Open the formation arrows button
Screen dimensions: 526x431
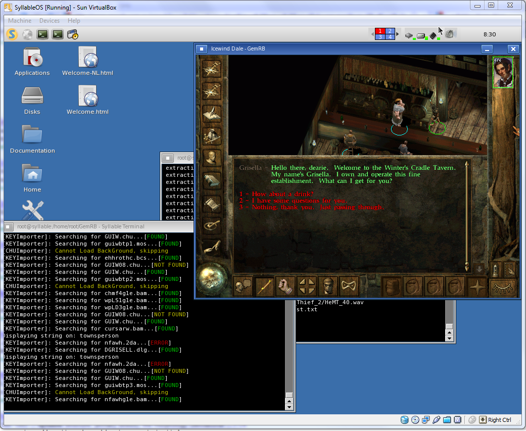(307, 286)
